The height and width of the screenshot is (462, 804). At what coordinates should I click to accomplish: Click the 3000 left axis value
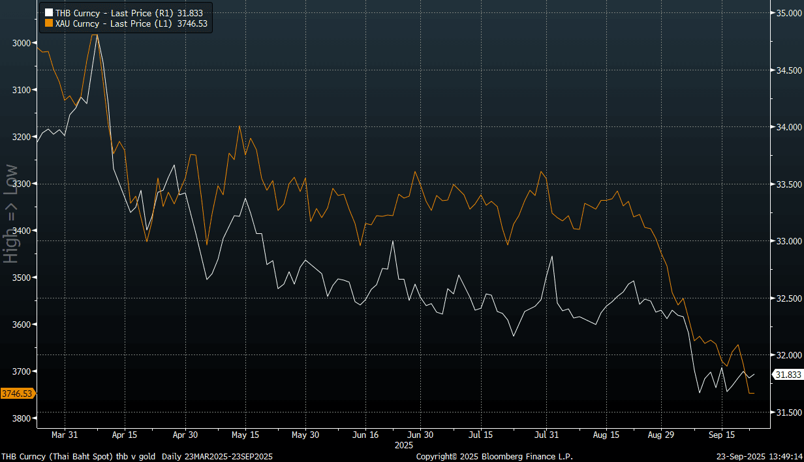(x=22, y=43)
